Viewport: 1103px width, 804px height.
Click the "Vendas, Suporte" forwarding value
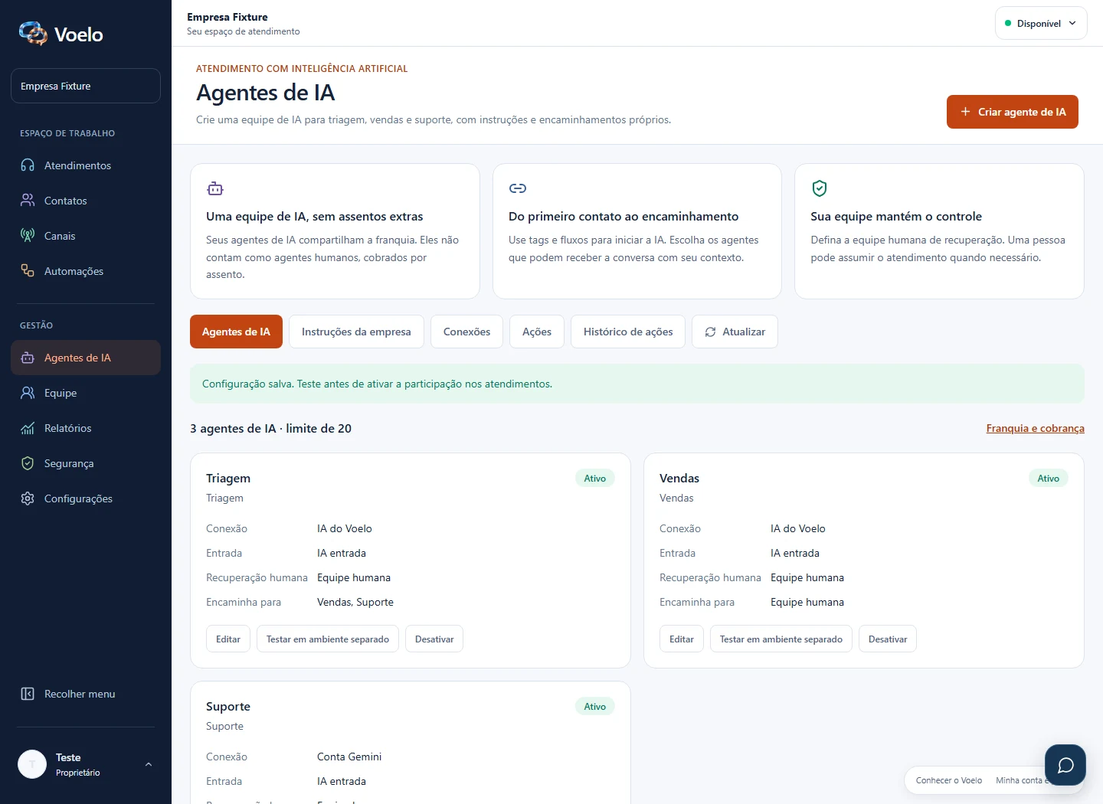coord(355,602)
